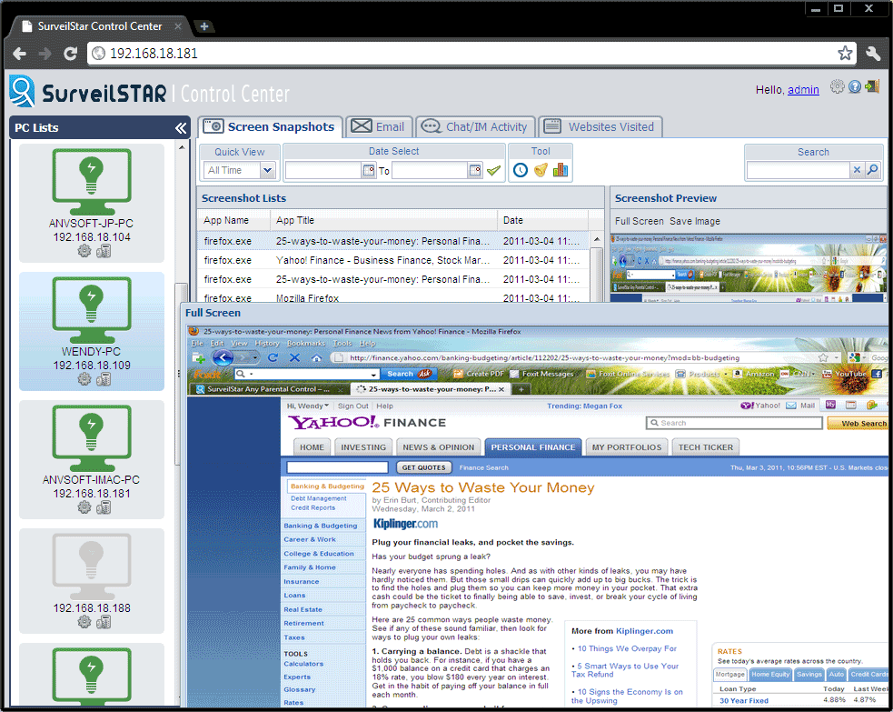The width and height of the screenshot is (893, 712).
Task: Bookmark this page with the star
Action: (x=845, y=53)
